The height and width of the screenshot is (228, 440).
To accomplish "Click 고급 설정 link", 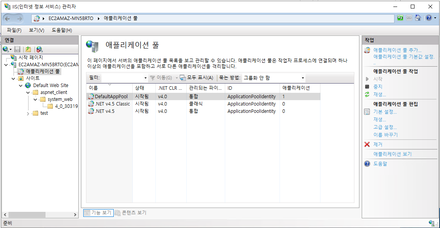I will (x=385, y=127).
